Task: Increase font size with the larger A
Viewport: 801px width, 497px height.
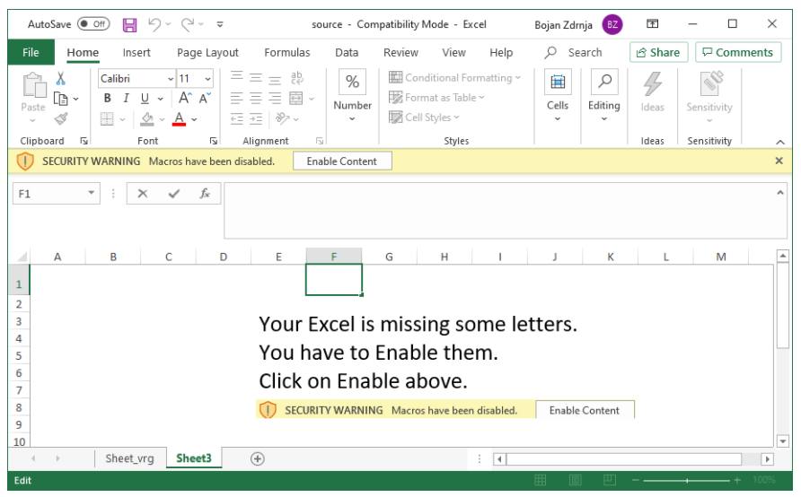Action: tap(186, 98)
